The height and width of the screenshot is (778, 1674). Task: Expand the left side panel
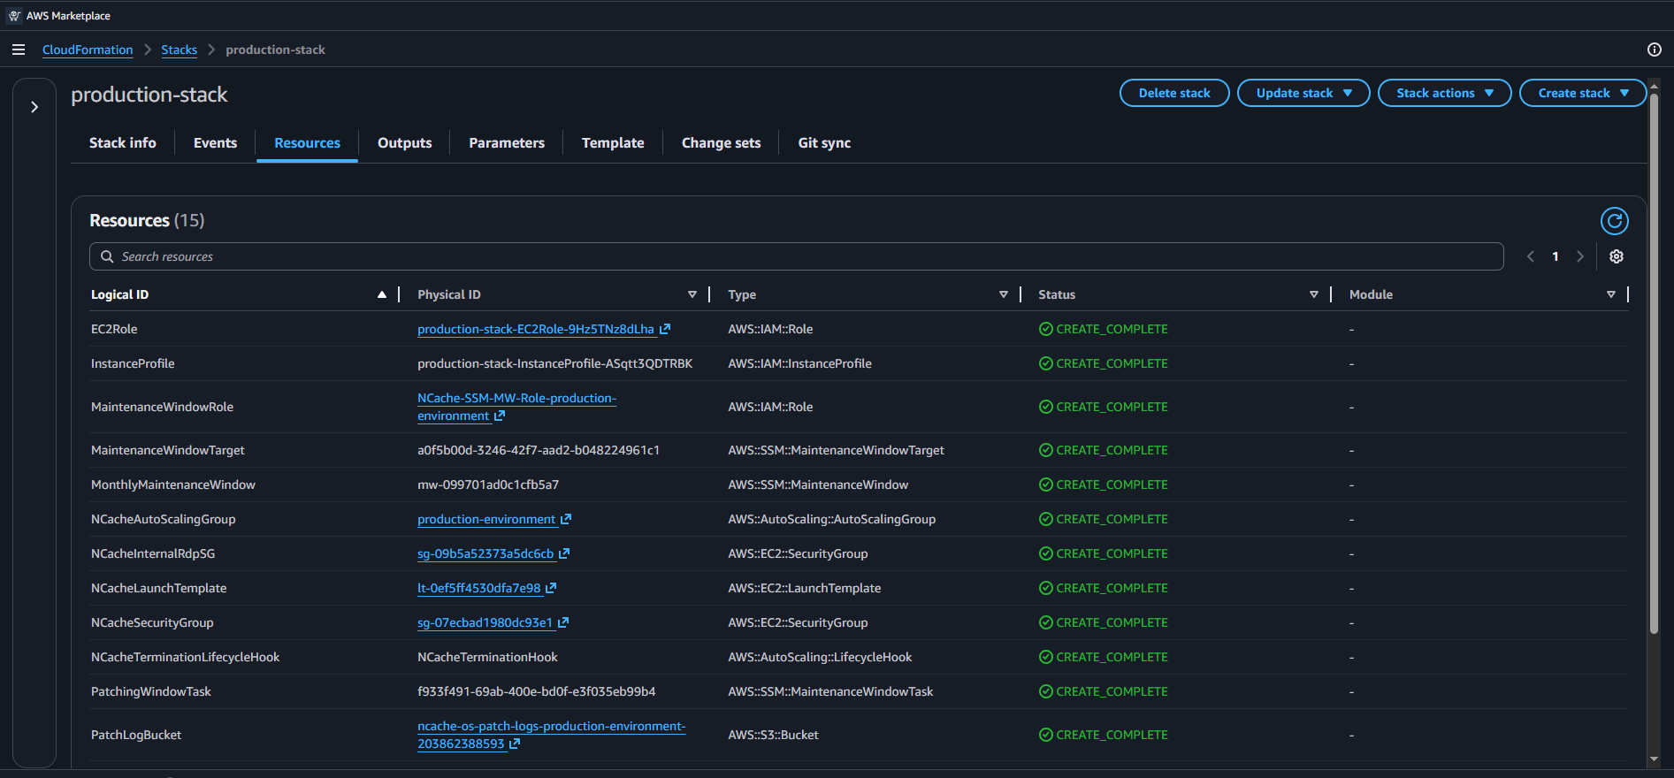click(34, 107)
